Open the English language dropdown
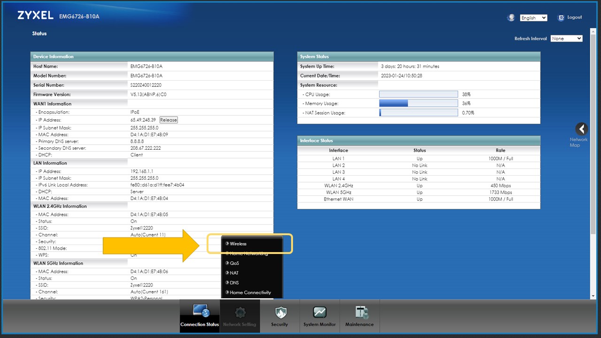 coord(533,18)
